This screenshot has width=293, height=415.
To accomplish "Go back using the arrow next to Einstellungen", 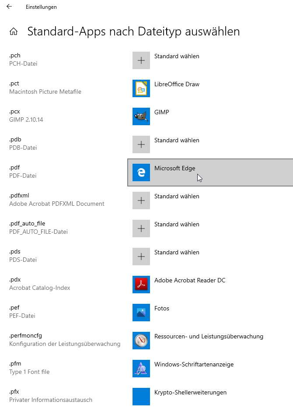I will tap(9, 7).
